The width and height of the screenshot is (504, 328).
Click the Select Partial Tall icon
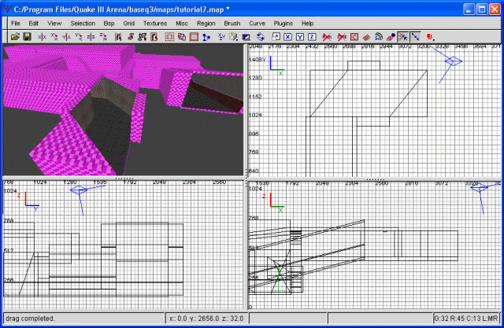143,37
